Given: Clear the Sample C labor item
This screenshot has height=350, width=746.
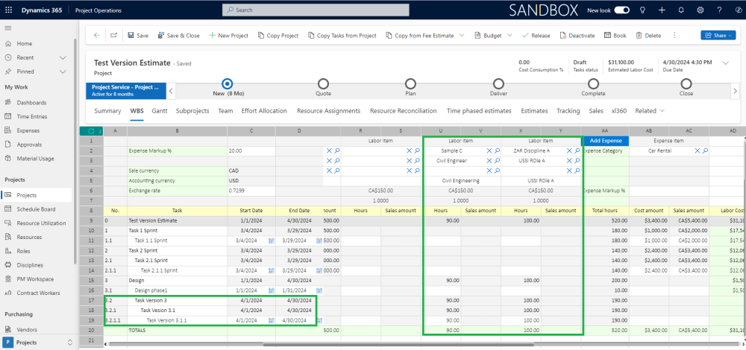Looking at the screenshot, I should click(489, 150).
